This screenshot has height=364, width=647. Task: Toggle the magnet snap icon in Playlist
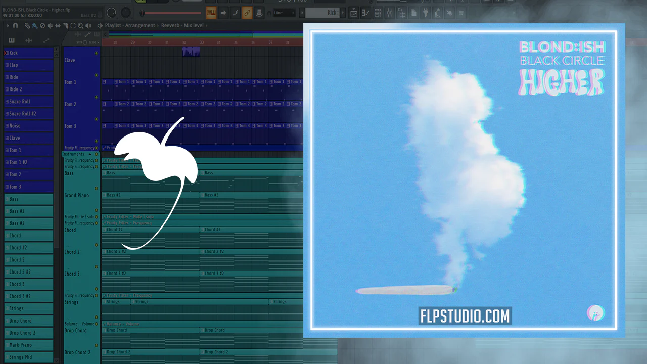pos(16,25)
